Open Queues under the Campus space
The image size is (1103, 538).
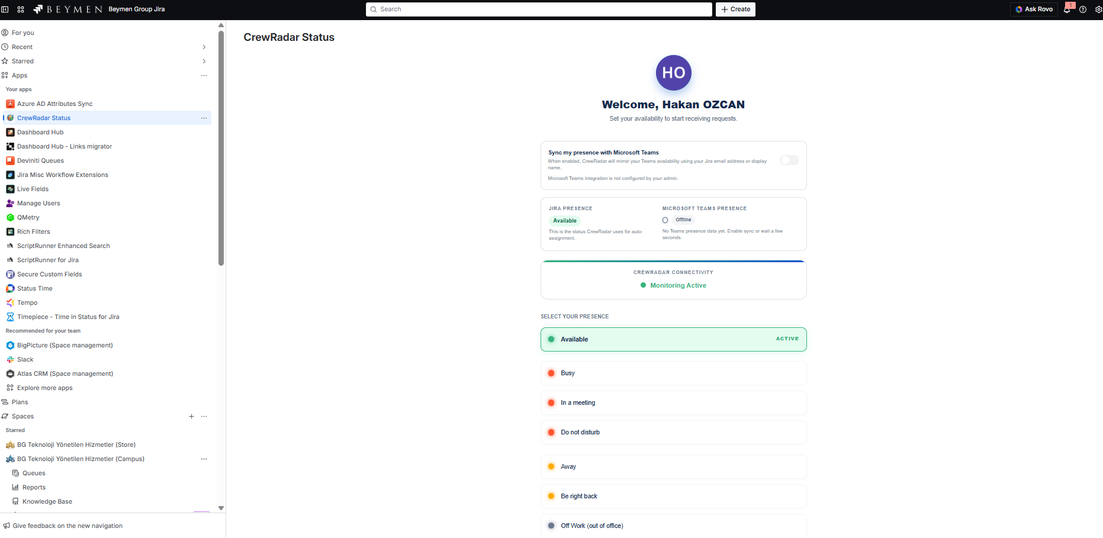click(x=34, y=473)
